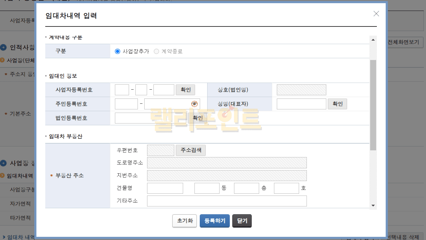The width and height of the screenshot is (426, 240).
Task: Click 확인 button next to 법인등록번호
Action: click(x=197, y=118)
